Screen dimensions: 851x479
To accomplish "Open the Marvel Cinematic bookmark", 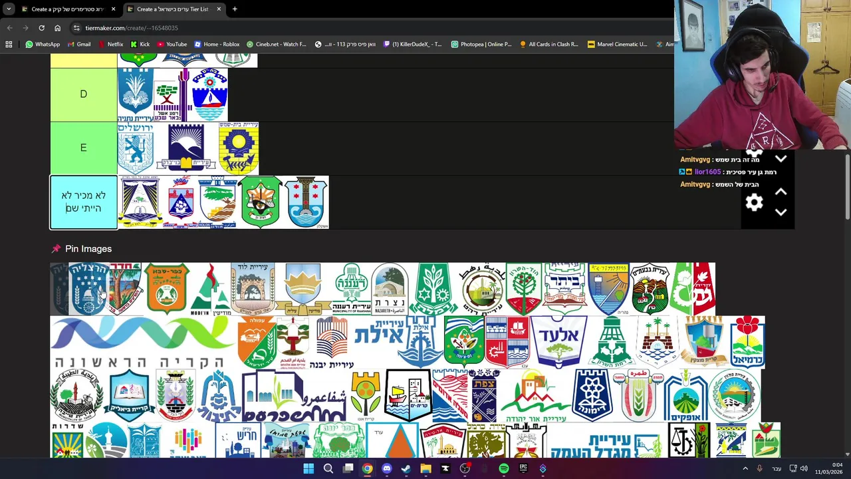I will (x=617, y=44).
